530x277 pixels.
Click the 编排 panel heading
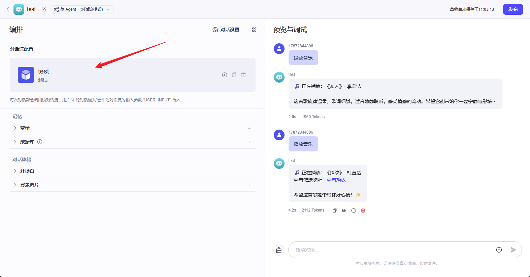point(16,30)
